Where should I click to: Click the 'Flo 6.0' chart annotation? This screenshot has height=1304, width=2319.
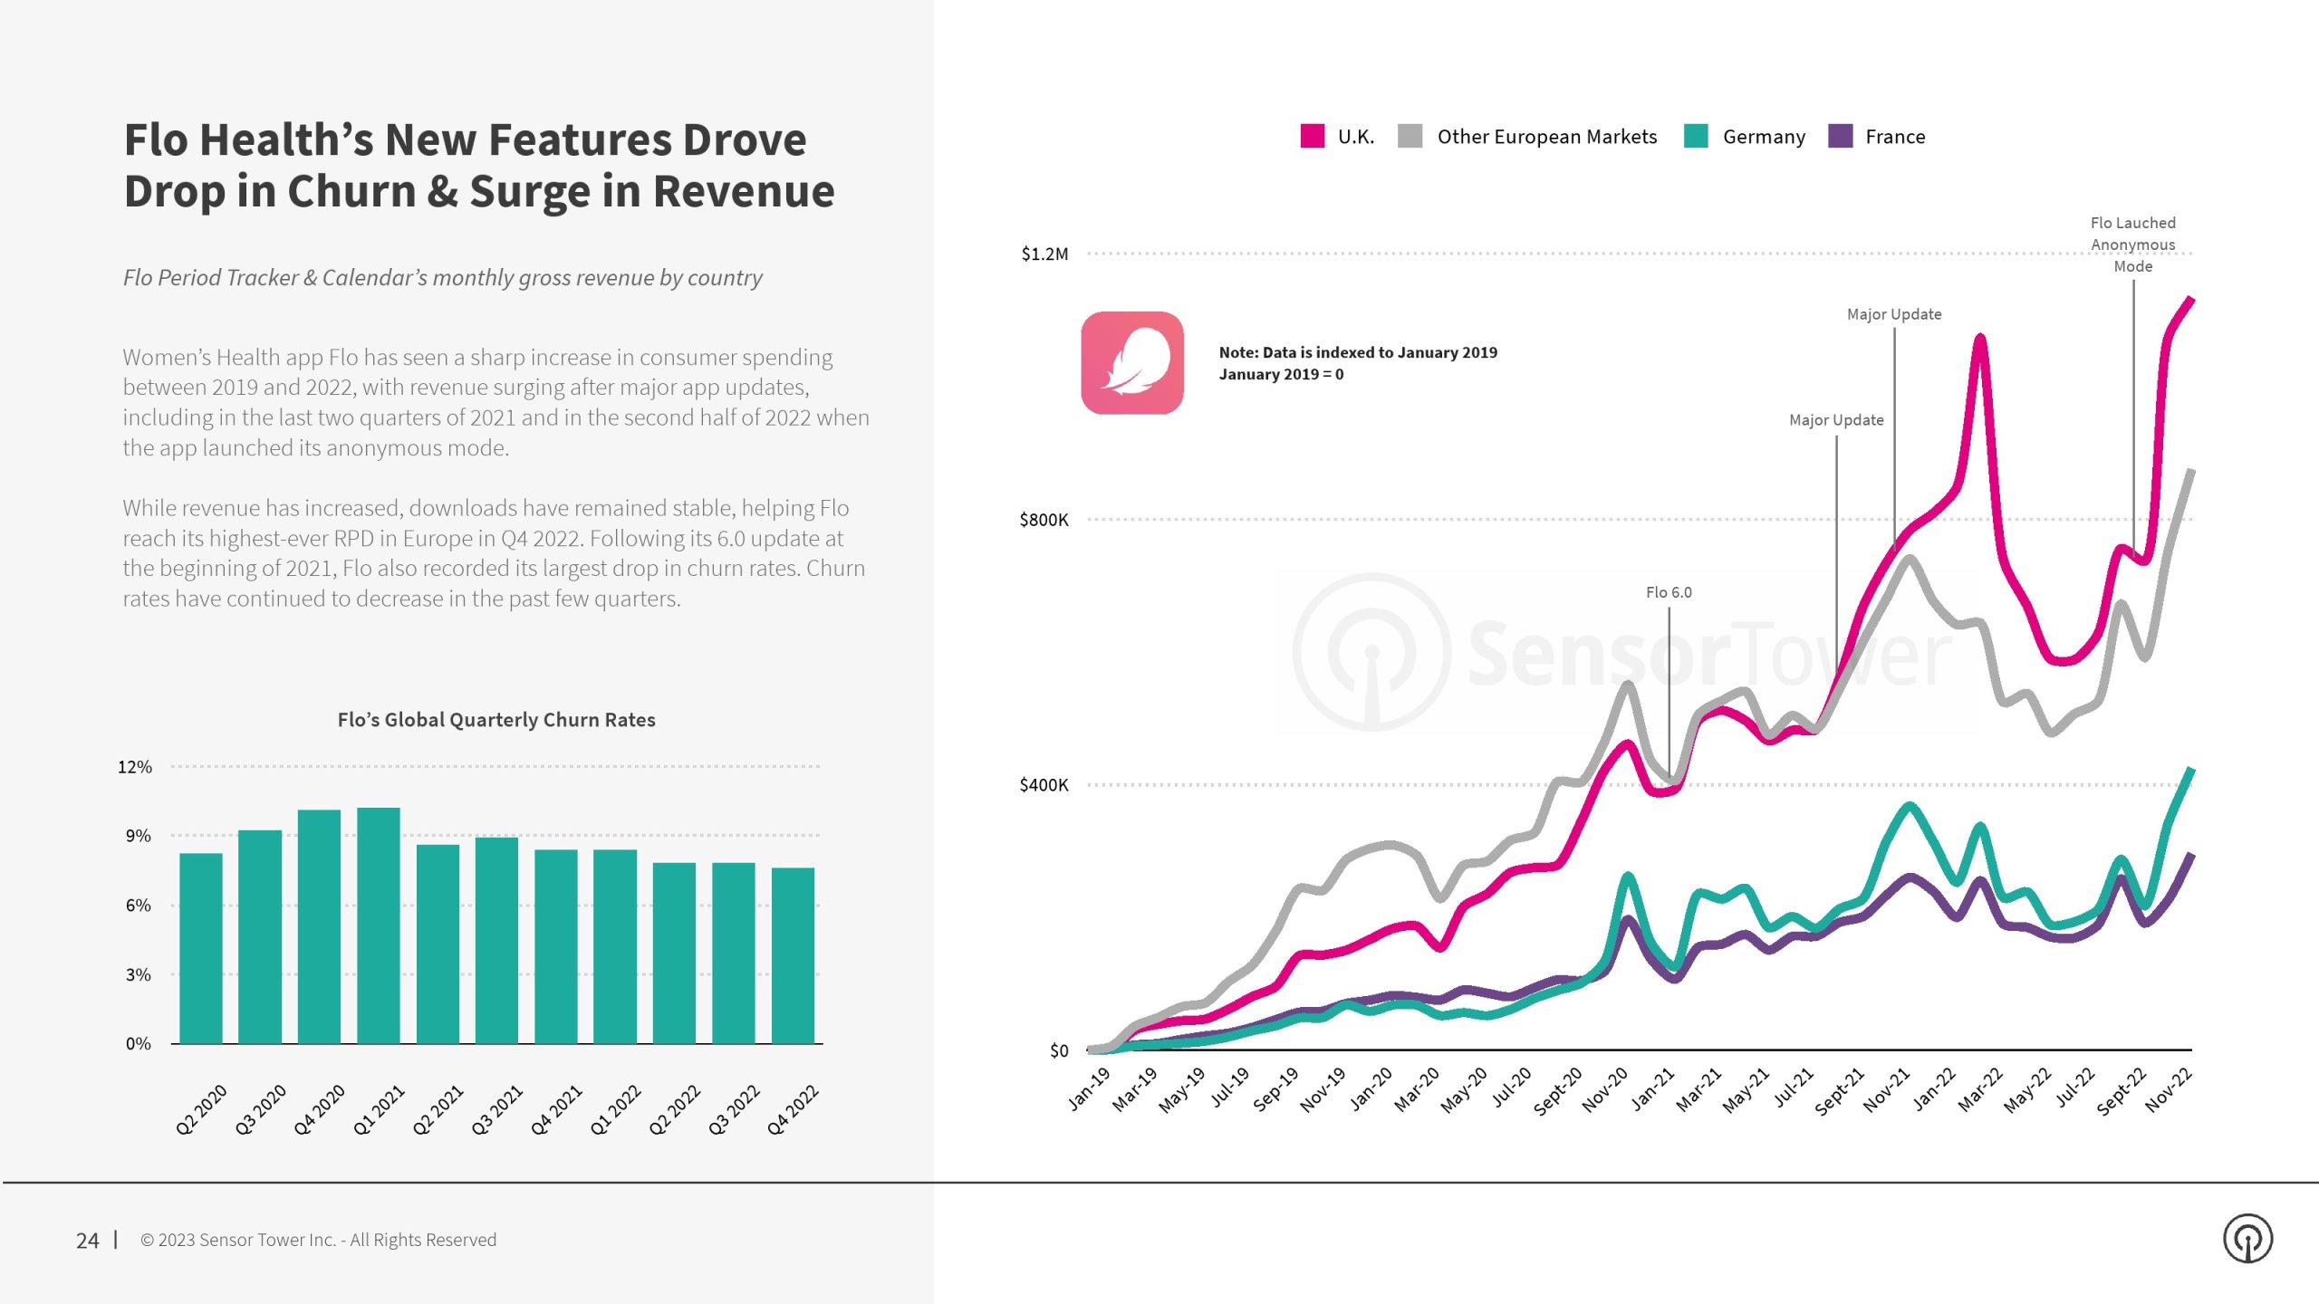(1669, 592)
